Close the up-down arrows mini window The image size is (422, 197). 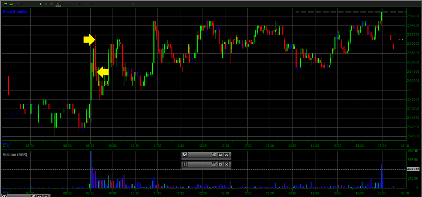[x=227, y=164]
